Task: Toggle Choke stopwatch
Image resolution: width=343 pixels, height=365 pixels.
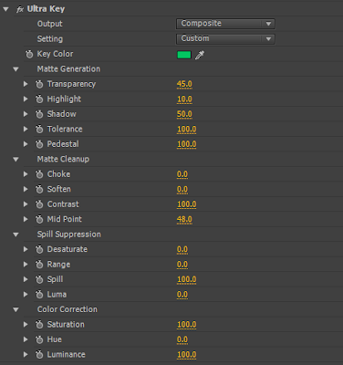Action: point(39,174)
